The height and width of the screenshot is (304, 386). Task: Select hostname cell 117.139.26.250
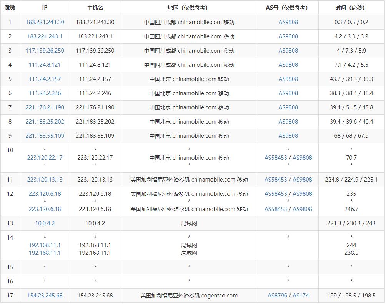click(x=95, y=51)
